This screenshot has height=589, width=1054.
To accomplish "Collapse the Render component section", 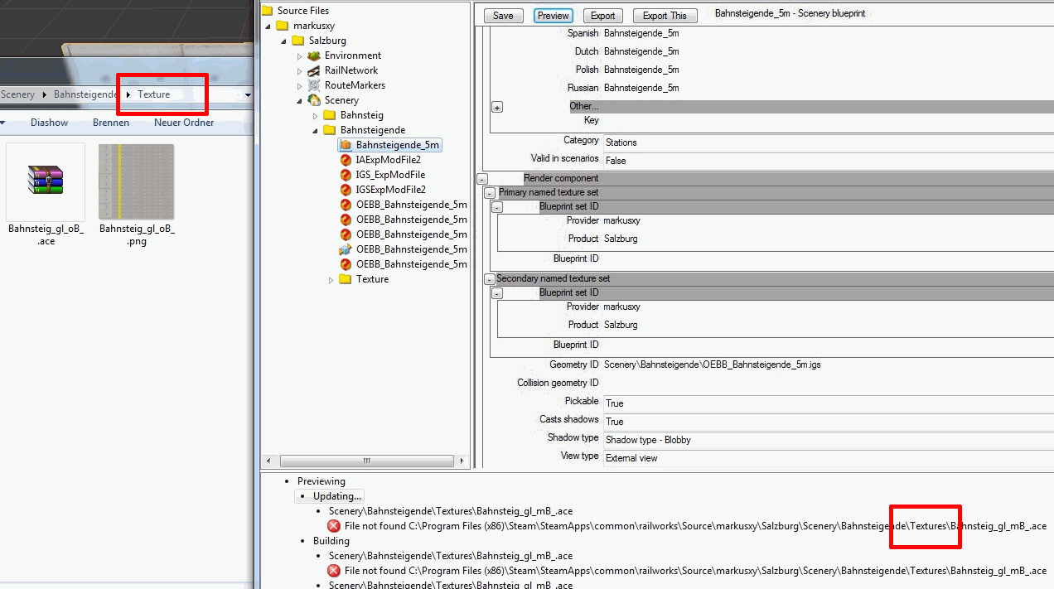I will coord(482,179).
